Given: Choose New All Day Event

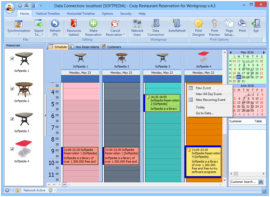Looking at the screenshot, I should click(x=210, y=94).
